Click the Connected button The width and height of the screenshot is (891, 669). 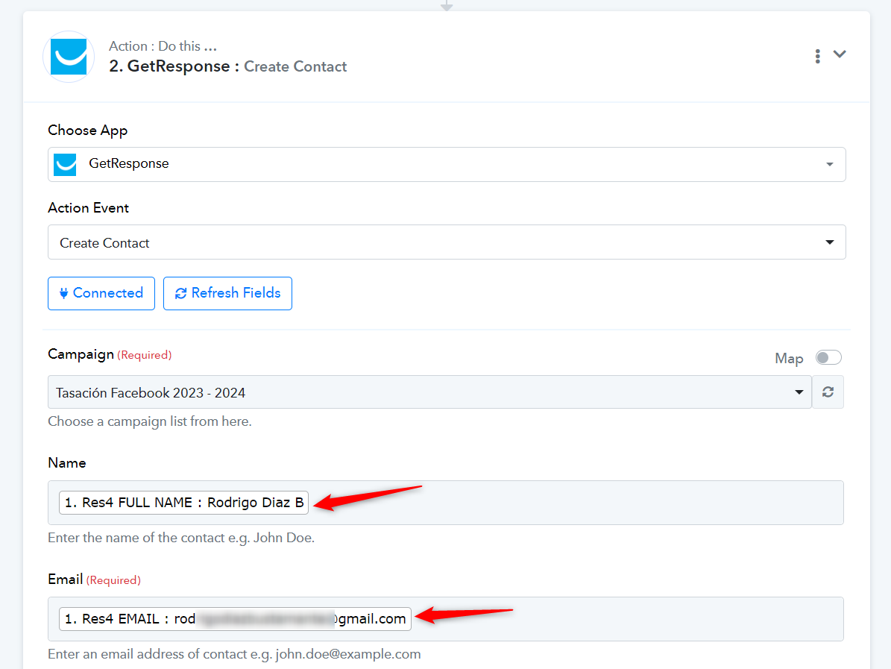pos(101,293)
